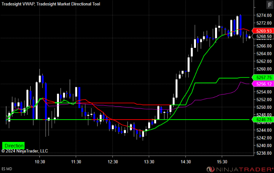Viewport: 274px width, 173px height.
Task: Click the 10:30 time axis label
Action: tap(40, 162)
